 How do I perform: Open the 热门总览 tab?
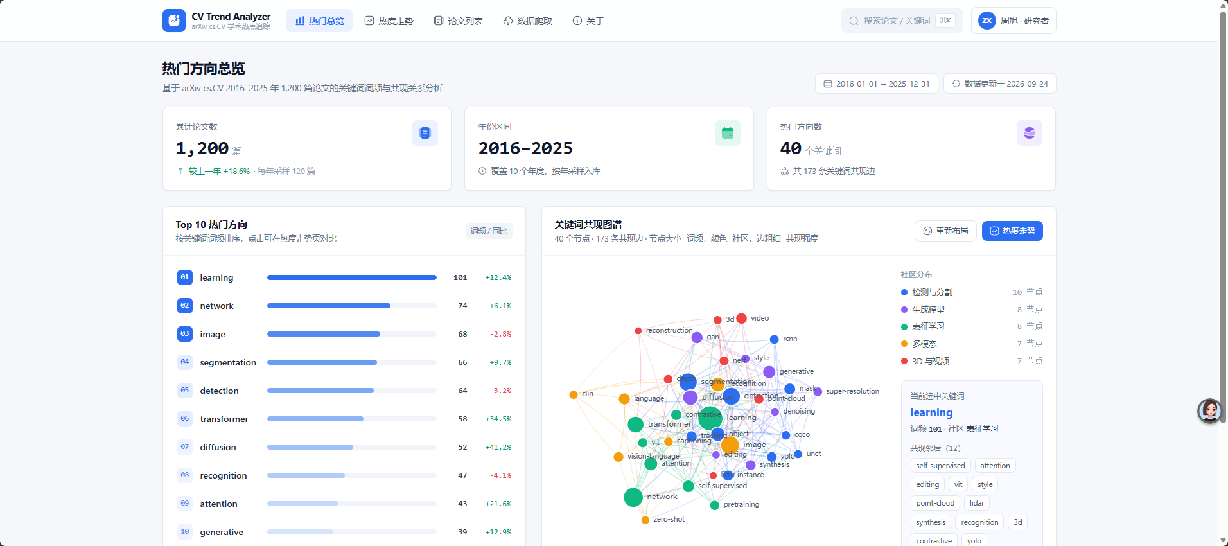[x=319, y=21]
